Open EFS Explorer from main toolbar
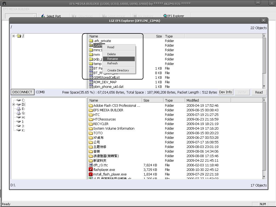 pyautogui.click(x=174, y=16)
